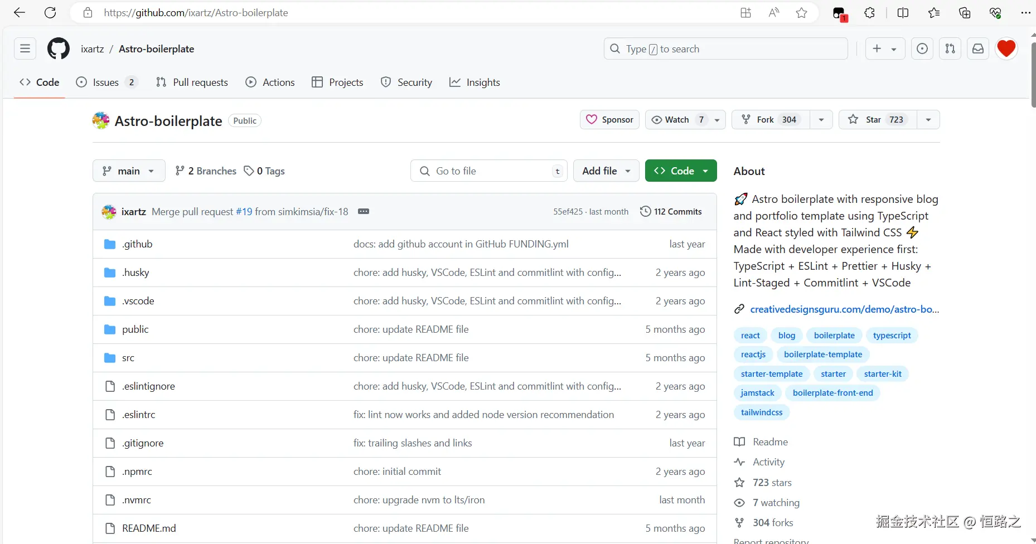Open the hamburger navigation menu
Screen dimensions: 1036x544
[25, 49]
